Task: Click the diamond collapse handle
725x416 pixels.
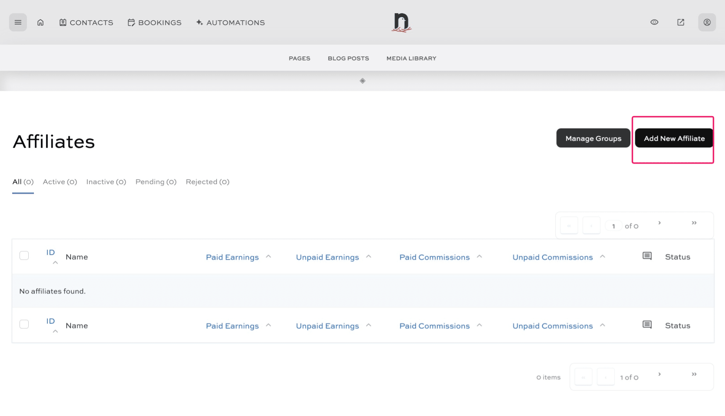Action: [x=362, y=81]
